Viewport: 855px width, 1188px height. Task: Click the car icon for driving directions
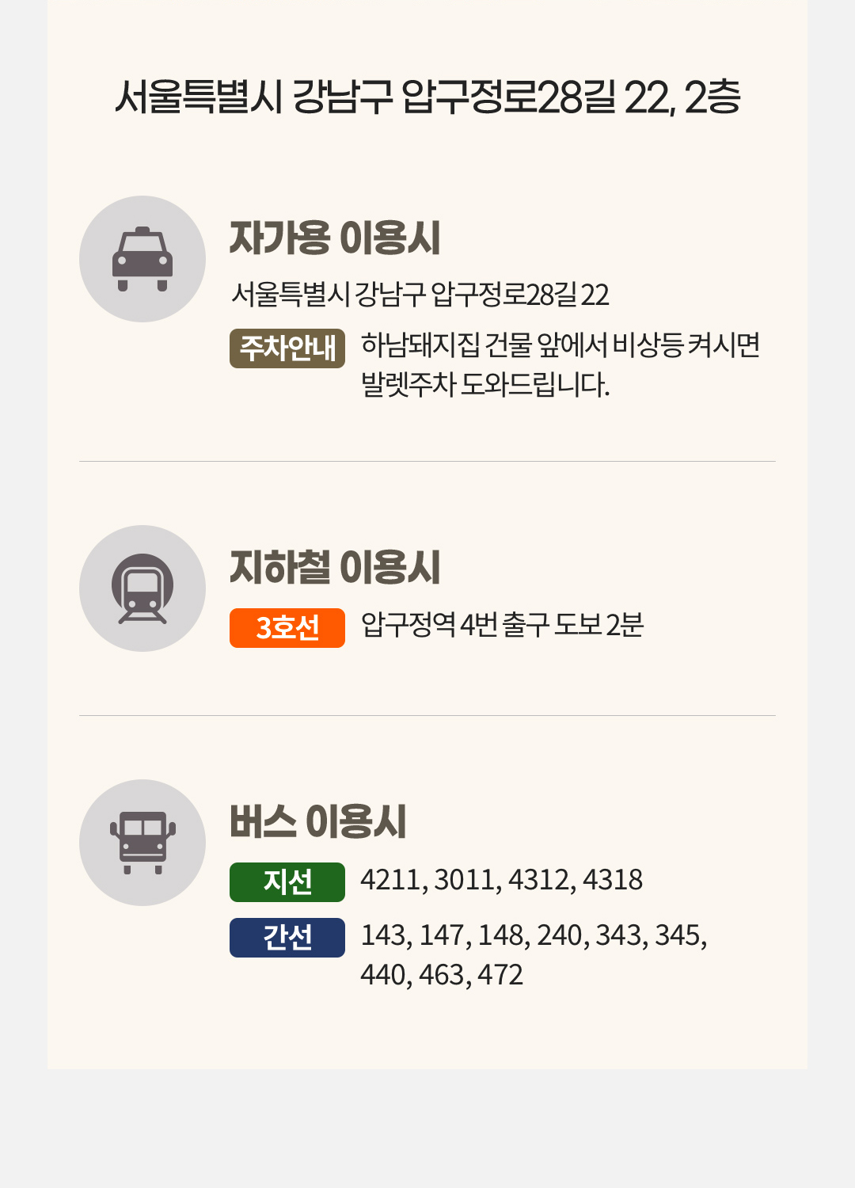click(142, 259)
